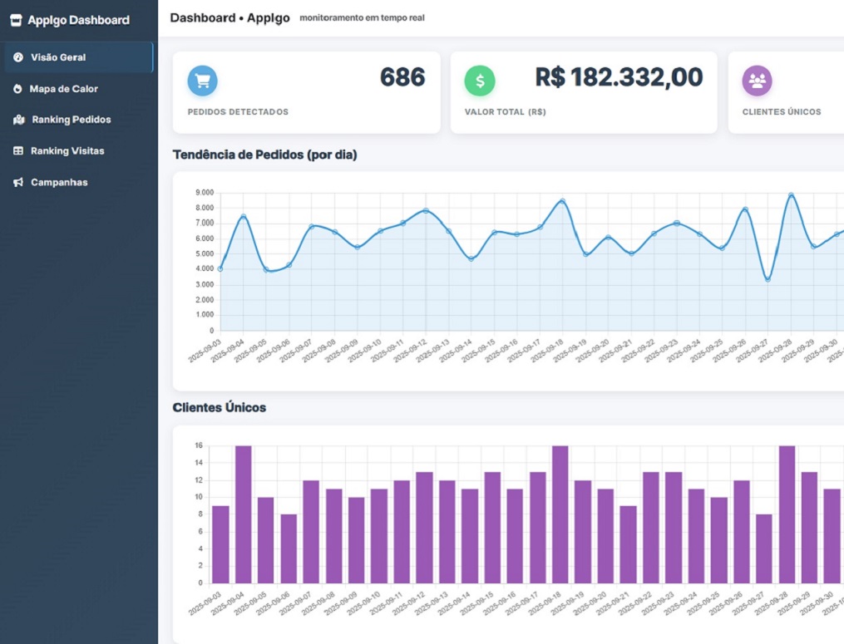Click the Mapa de Calor flame icon
The height and width of the screenshot is (644, 844).
(x=18, y=89)
